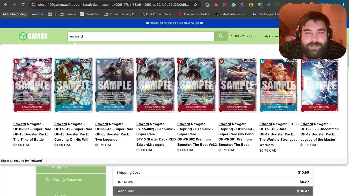
Task: Click the $3.00 CAD price
Action: (22, 145)
